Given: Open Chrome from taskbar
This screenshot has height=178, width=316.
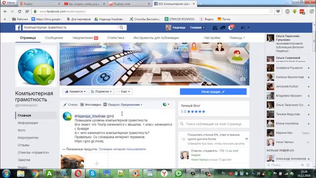Looking at the screenshot, I should (x=35, y=174).
